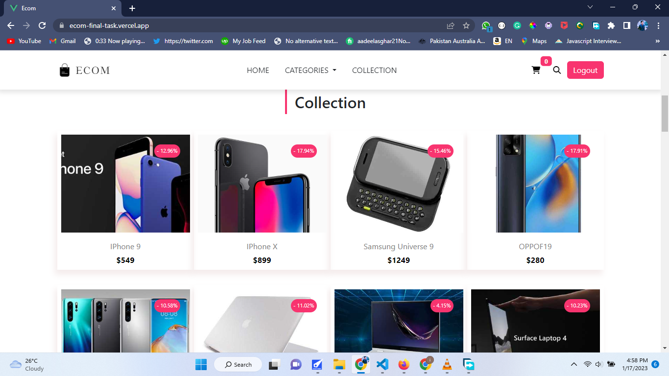Select the Samsung Universe 9 product image
669x376 pixels.
399,184
